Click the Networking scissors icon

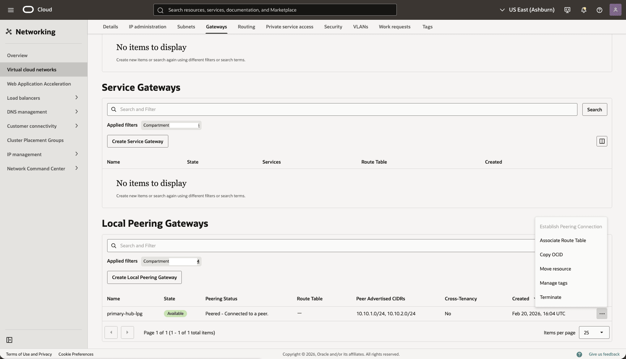tap(9, 31)
